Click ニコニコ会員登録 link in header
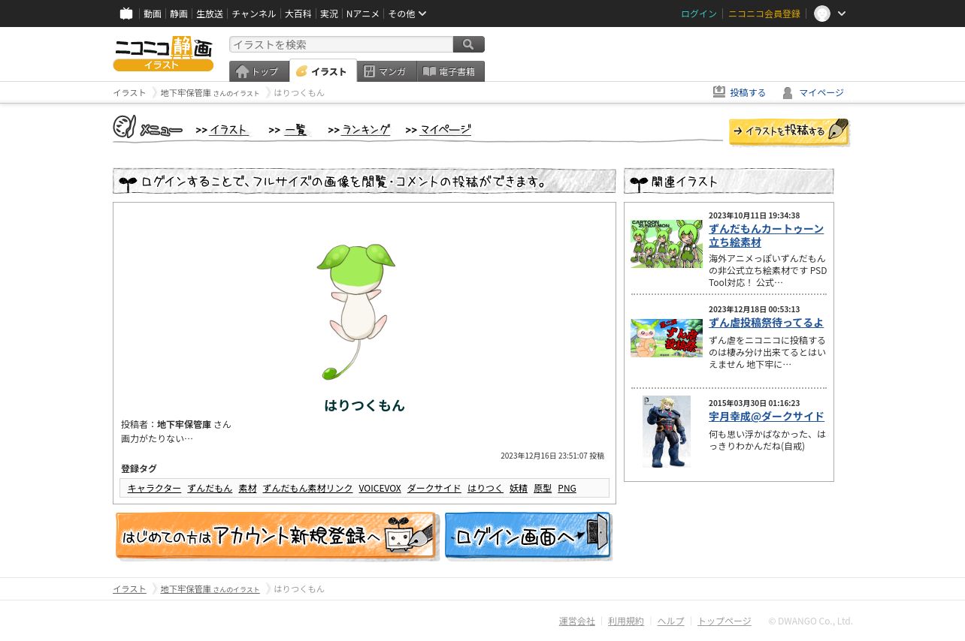The width and height of the screenshot is (965, 641). coord(764,14)
